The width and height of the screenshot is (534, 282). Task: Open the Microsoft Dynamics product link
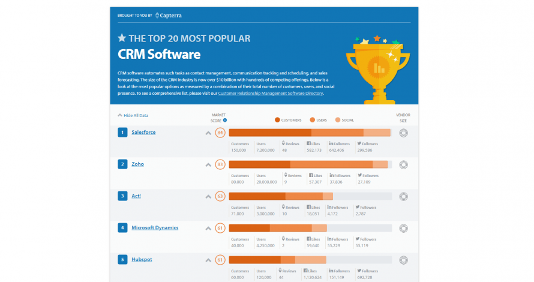click(155, 227)
